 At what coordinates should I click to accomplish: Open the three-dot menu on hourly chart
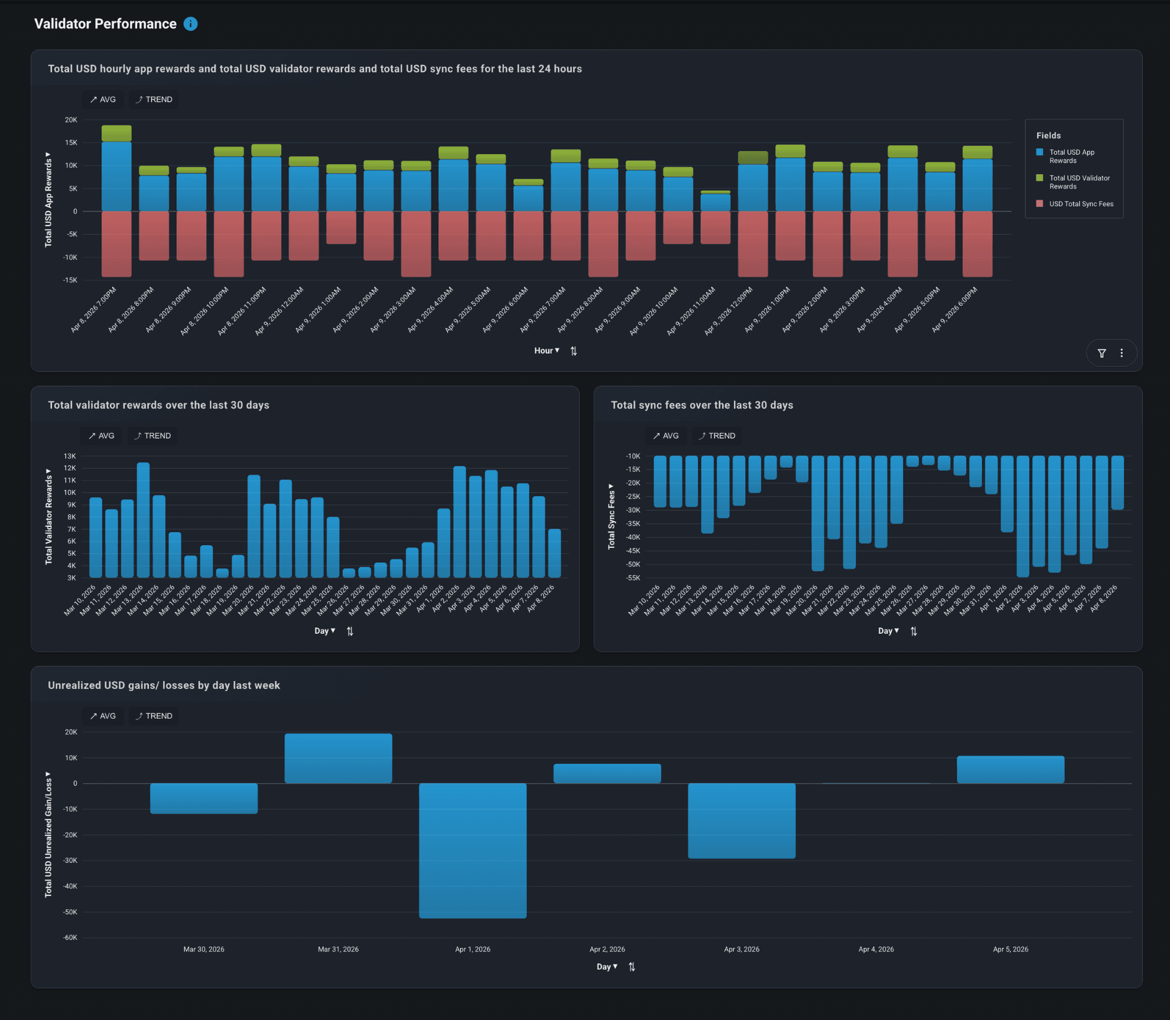1122,353
